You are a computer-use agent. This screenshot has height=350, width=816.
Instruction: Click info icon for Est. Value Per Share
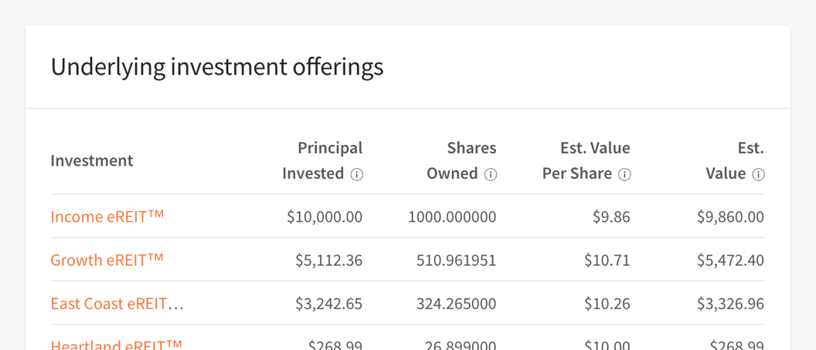point(624,174)
